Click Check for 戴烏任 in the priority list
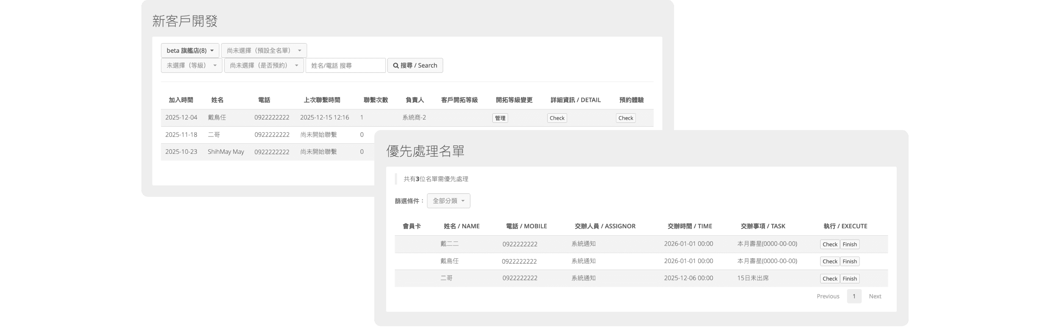1050x328 pixels. pyautogui.click(x=830, y=261)
